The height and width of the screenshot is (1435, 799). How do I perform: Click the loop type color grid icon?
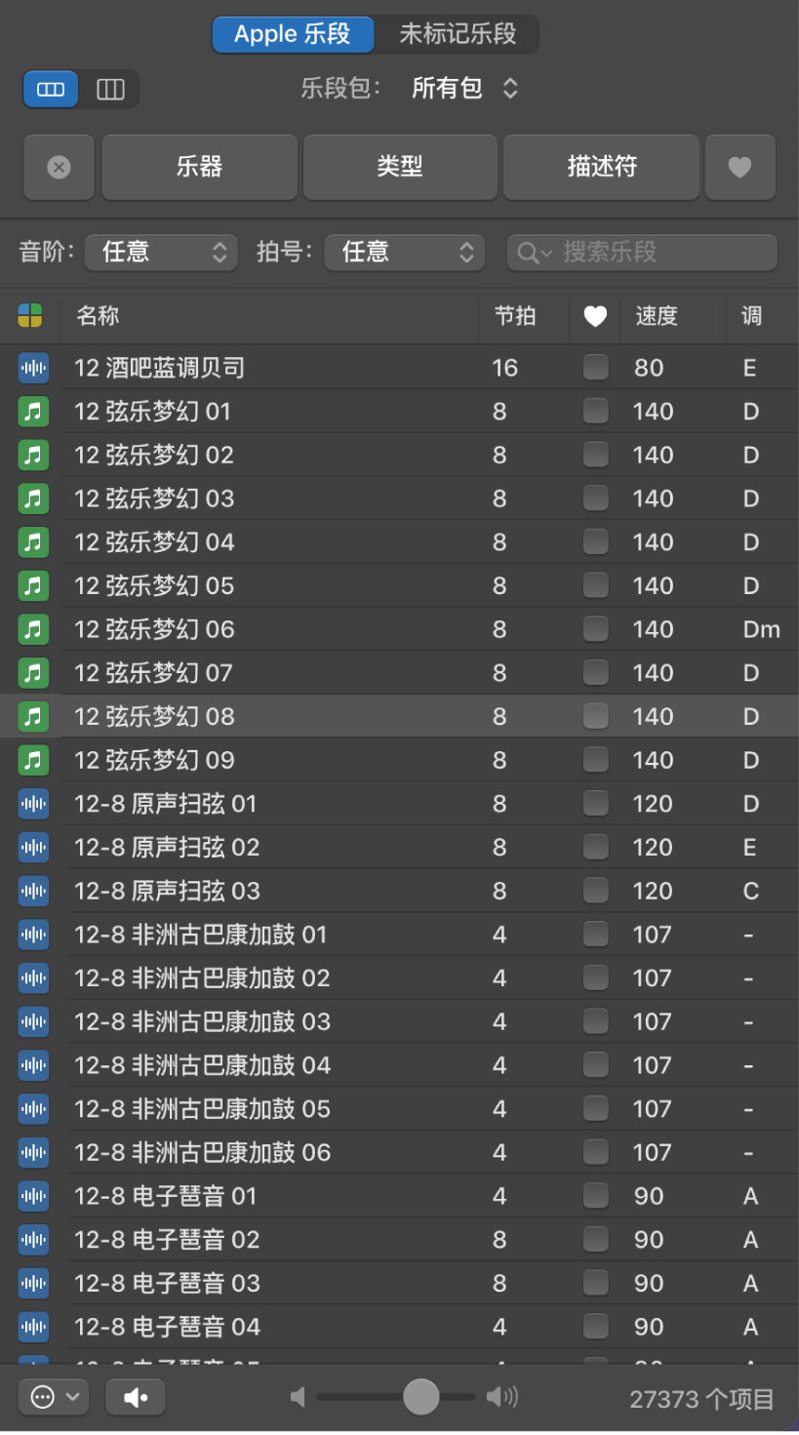click(x=30, y=316)
